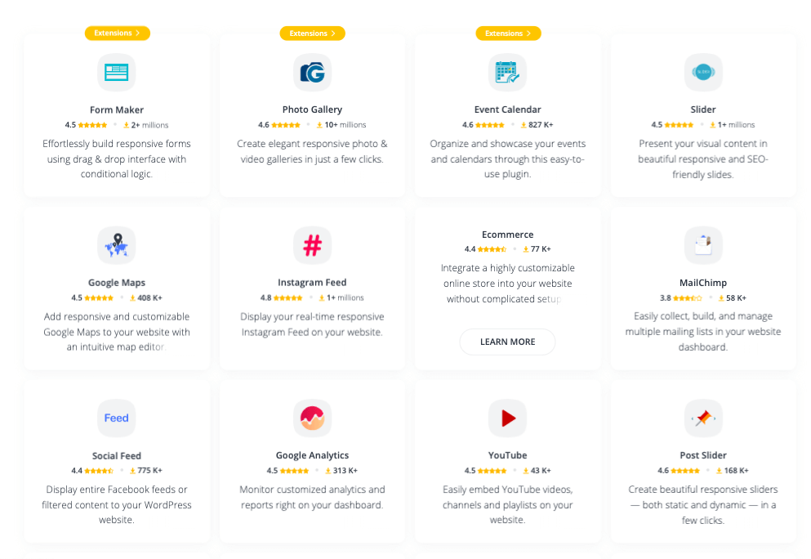Click the Social Feed icon
811x559 pixels.
click(x=116, y=418)
